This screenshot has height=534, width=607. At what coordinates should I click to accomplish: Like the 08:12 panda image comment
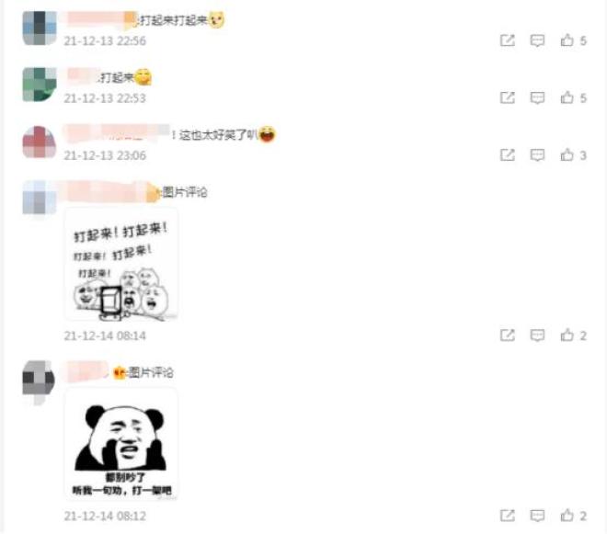567,516
